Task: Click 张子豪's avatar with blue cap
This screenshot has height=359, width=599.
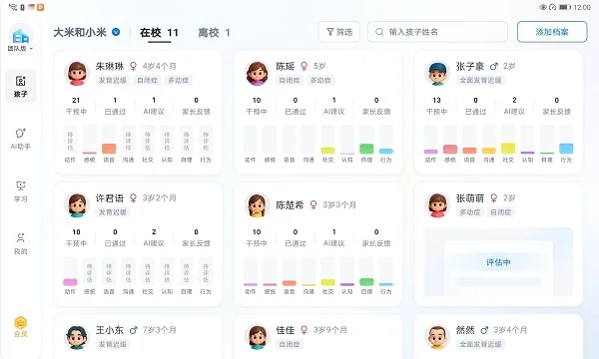Action: coord(437,73)
